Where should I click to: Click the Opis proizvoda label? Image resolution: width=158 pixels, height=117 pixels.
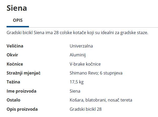coord(22,109)
